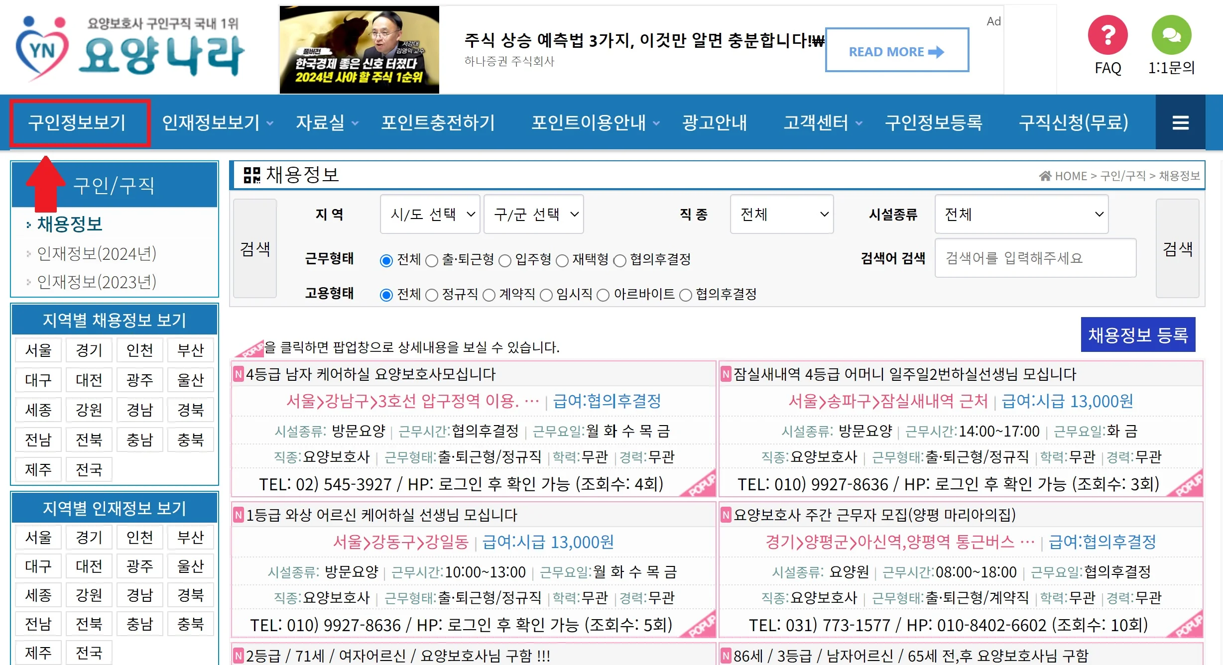The width and height of the screenshot is (1223, 665).
Task: Select 정규직 employment type radio button
Action: pyautogui.click(x=432, y=295)
